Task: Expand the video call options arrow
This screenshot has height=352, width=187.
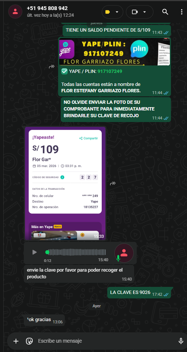Action: 145,12
